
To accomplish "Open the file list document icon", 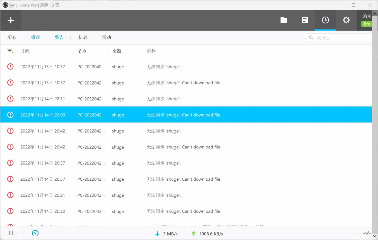I will [x=305, y=20].
